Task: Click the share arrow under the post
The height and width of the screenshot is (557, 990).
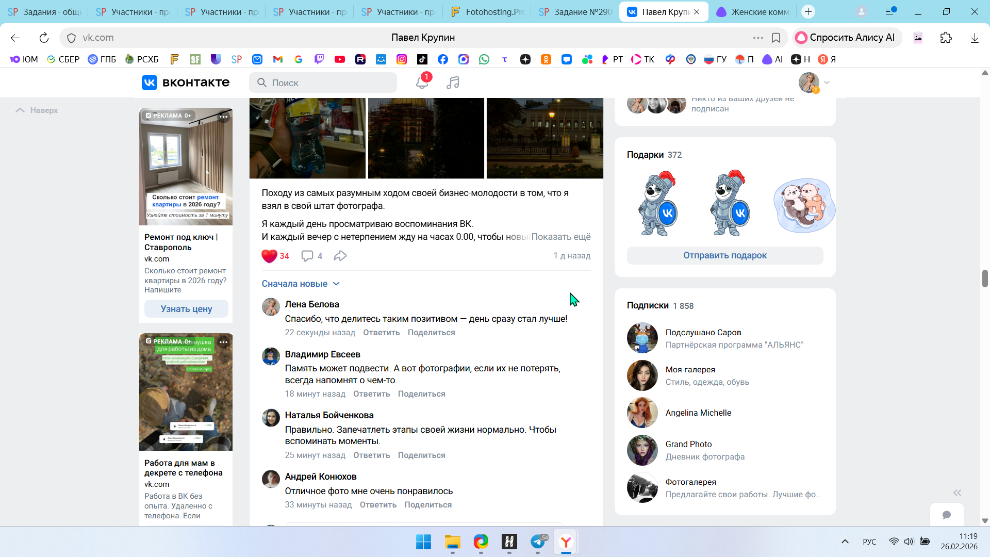Action: point(340,256)
